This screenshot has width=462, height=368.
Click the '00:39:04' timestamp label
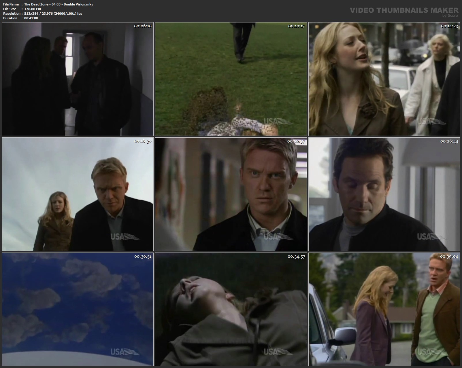pos(449,256)
